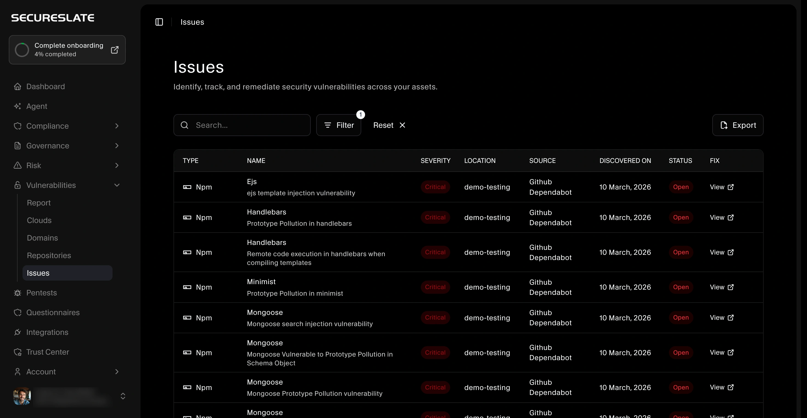The width and height of the screenshot is (807, 418).
Task: Expand the Governance section
Action: [117, 146]
